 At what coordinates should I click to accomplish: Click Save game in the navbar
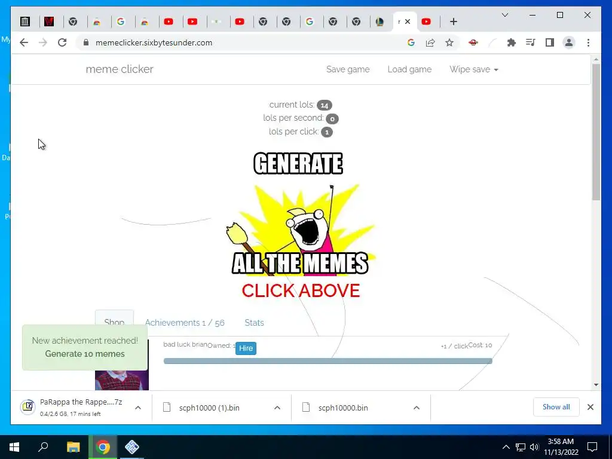point(348,69)
